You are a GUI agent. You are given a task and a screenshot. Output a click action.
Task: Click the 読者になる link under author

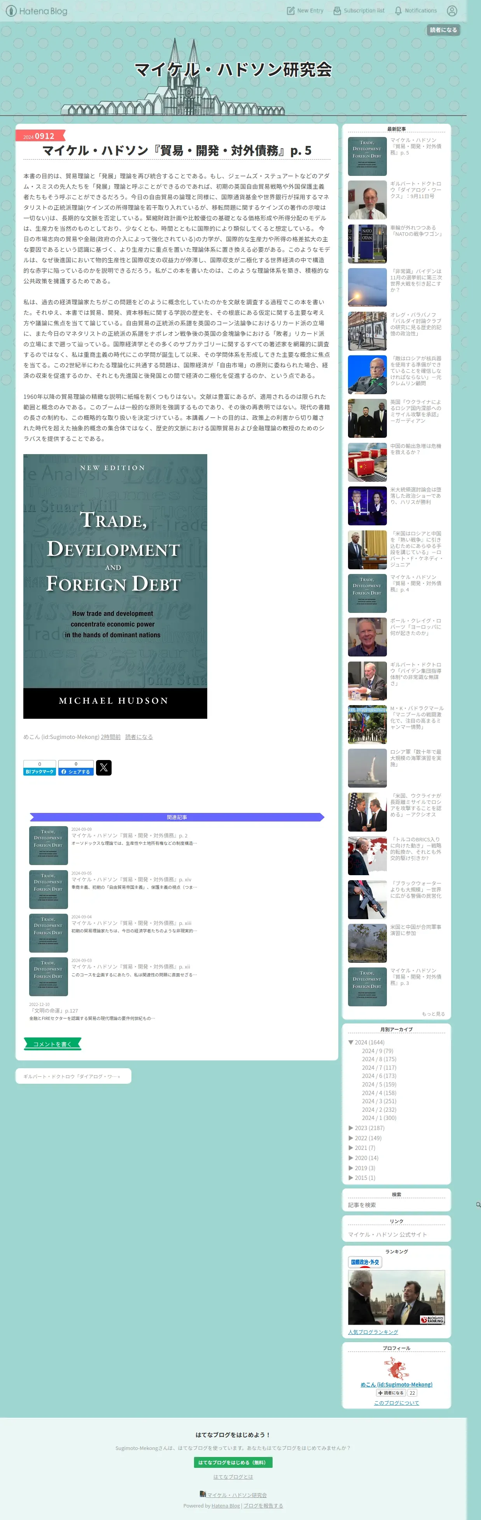[138, 737]
